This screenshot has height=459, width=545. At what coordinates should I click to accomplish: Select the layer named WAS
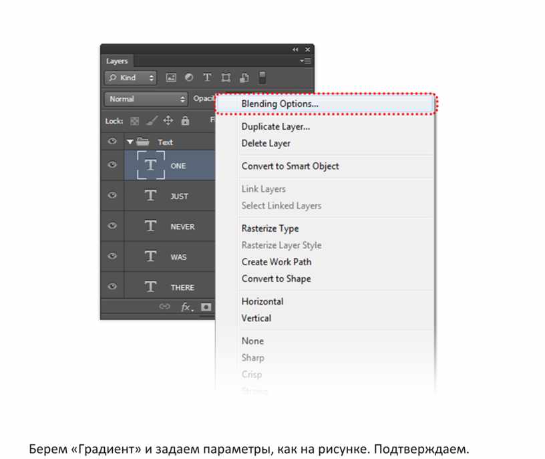tap(178, 257)
